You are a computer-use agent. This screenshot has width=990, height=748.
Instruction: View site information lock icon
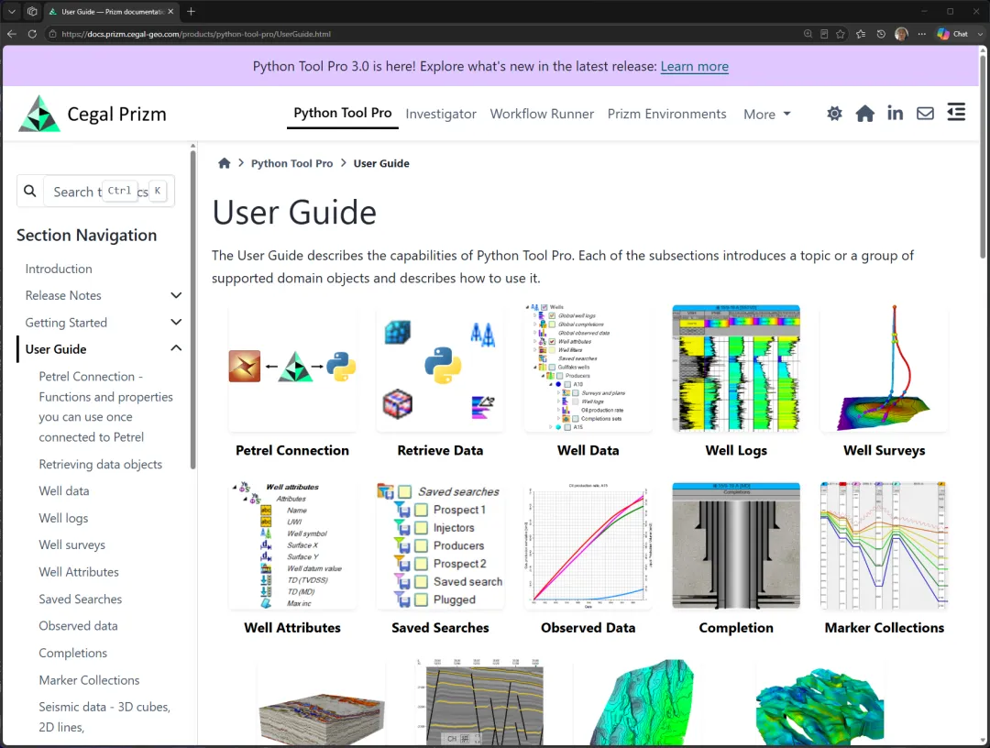[52, 34]
